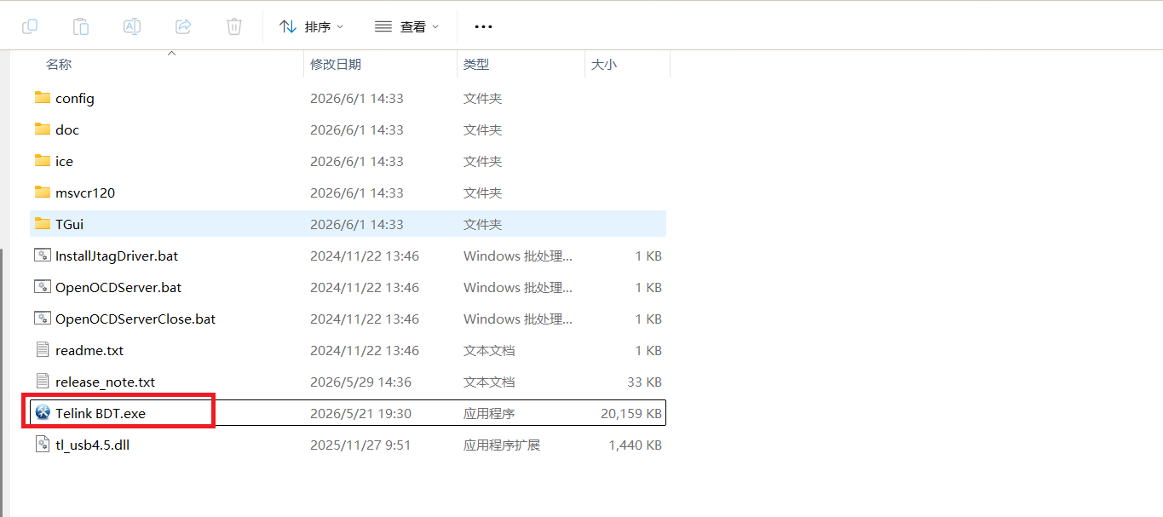The height and width of the screenshot is (517, 1163).
Task: Click the readme.txt document icon
Action: [x=43, y=350]
